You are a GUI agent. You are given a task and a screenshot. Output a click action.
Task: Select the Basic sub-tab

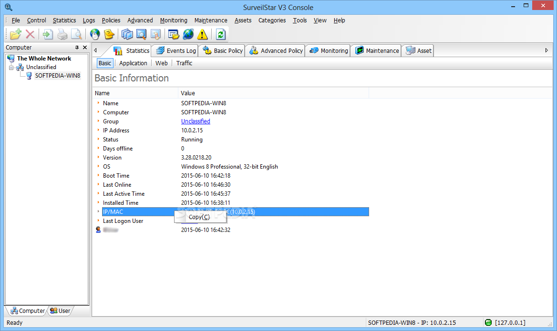click(105, 63)
